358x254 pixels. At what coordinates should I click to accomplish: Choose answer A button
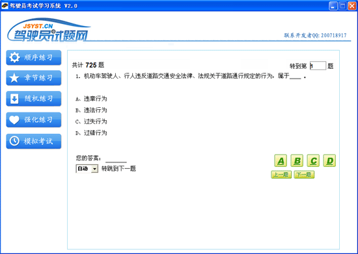click(x=281, y=160)
